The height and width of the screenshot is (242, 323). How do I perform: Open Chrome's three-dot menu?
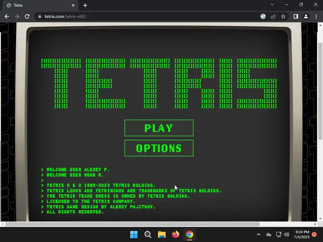[316, 16]
